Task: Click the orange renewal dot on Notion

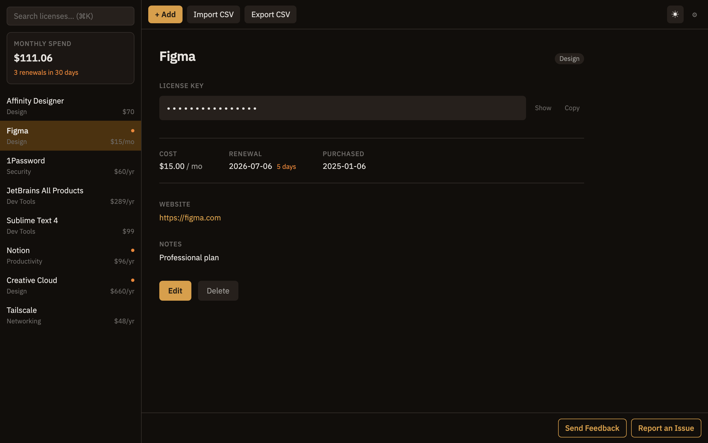Action: 132,250
